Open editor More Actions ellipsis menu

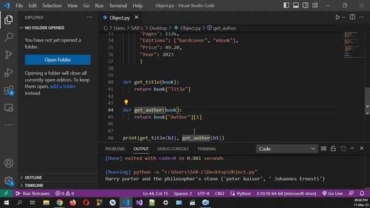coord(362,17)
